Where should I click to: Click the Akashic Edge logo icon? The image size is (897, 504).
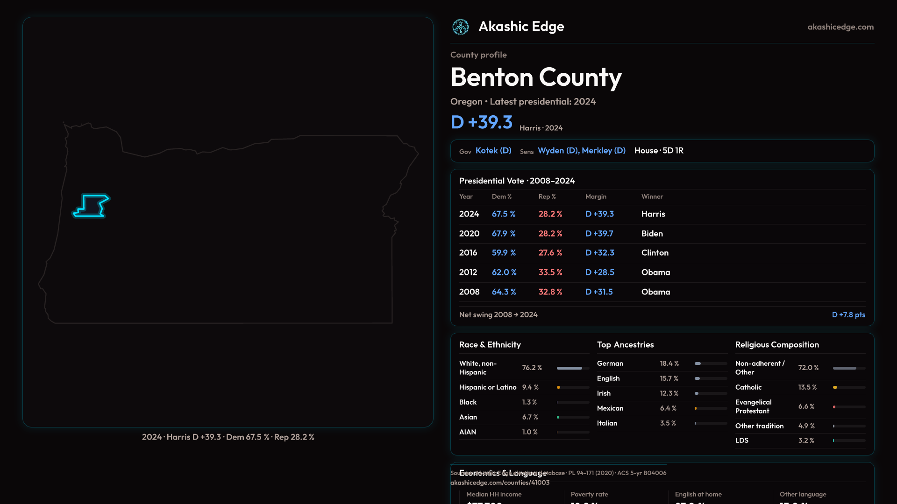tap(460, 27)
